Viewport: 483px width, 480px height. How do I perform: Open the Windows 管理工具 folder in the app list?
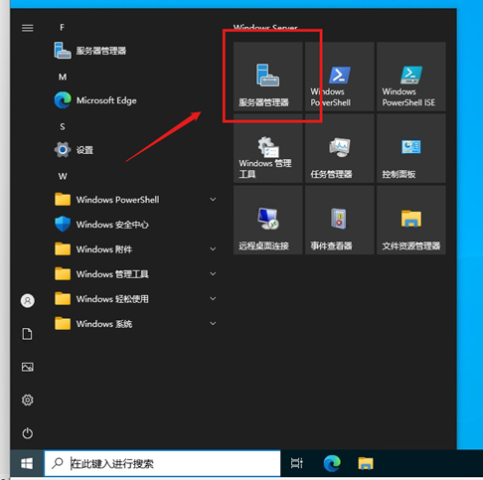(136, 274)
